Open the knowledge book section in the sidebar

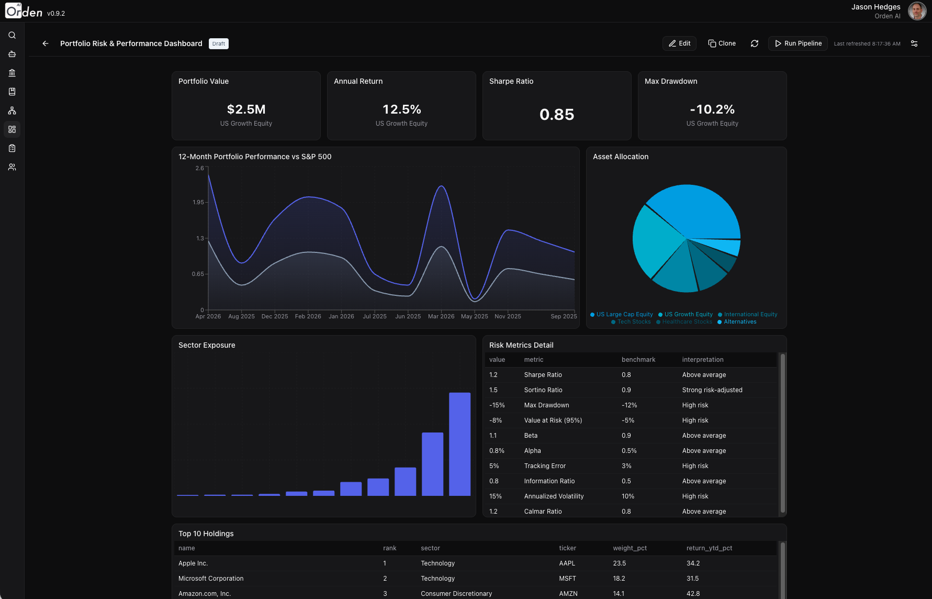12,92
